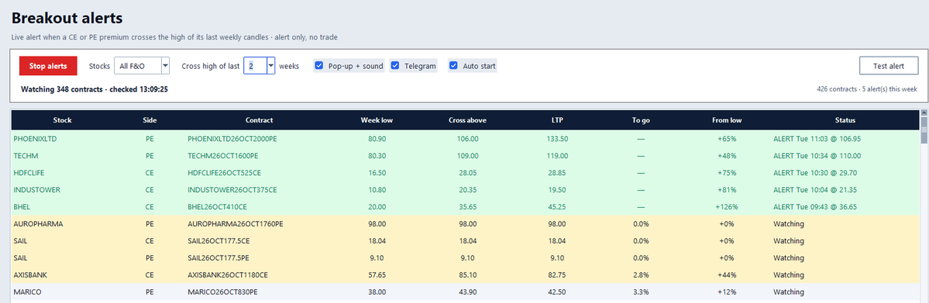Click the 426 contracts alerts summary text
Screen dimensions: 929x303
(867, 90)
